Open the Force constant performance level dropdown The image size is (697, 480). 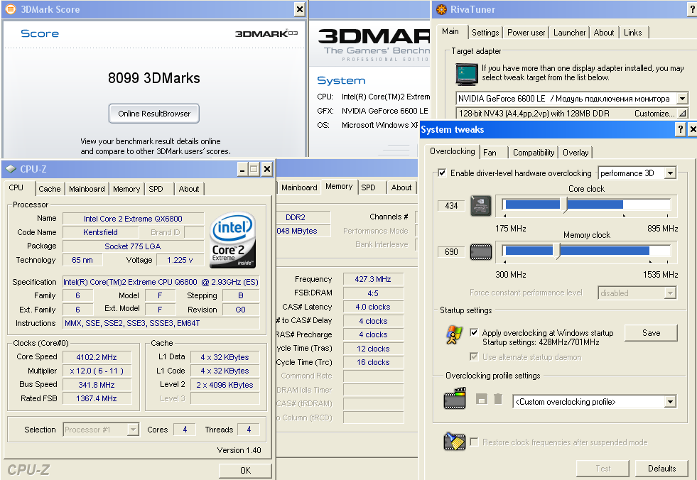[x=670, y=293]
